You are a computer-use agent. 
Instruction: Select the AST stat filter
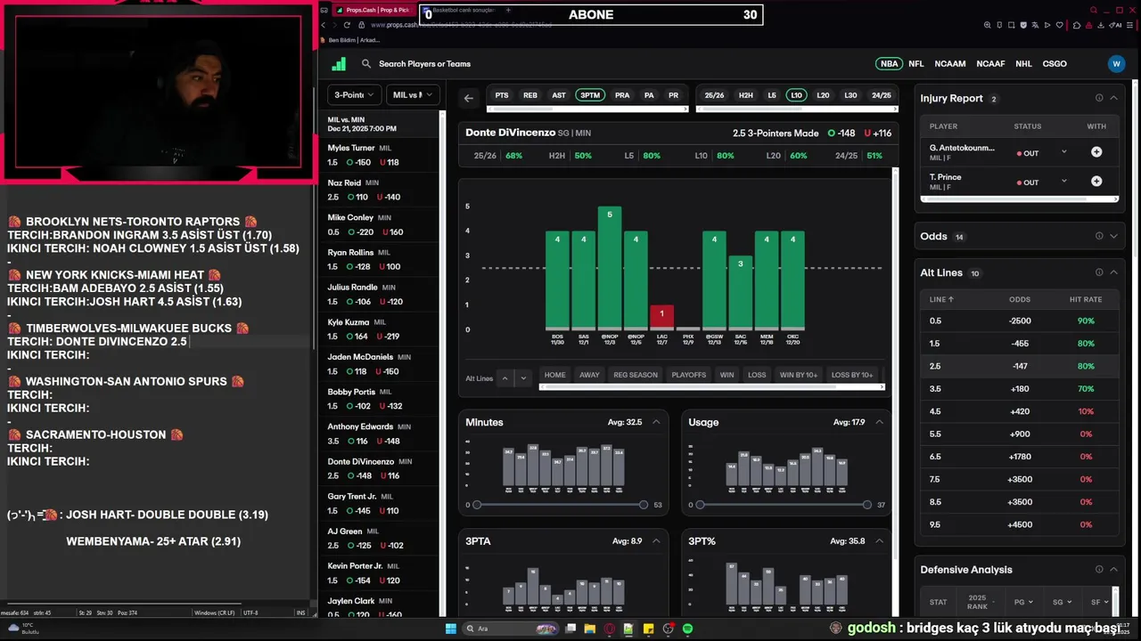click(559, 95)
